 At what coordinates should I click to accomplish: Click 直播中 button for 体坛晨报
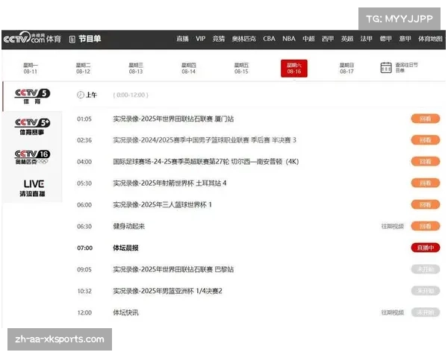click(426, 248)
